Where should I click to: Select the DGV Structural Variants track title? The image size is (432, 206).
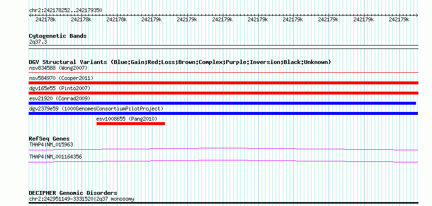[x=180, y=62]
